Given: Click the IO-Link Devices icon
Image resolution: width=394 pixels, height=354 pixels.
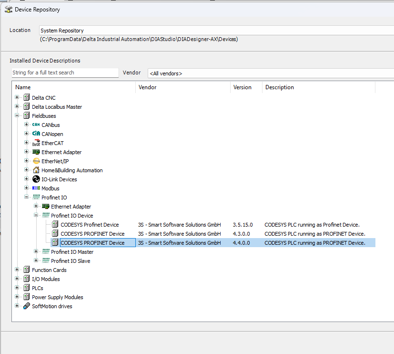Looking at the screenshot, I should click(36, 179).
